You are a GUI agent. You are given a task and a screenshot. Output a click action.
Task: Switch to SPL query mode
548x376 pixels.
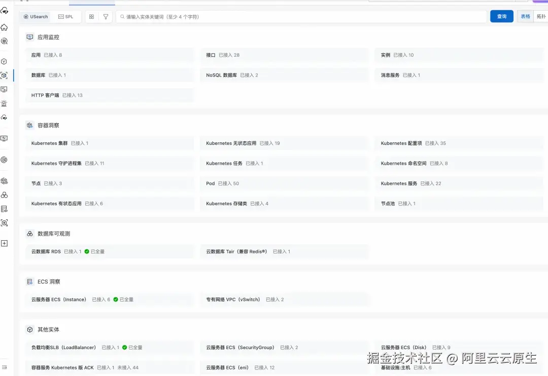pos(66,16)
